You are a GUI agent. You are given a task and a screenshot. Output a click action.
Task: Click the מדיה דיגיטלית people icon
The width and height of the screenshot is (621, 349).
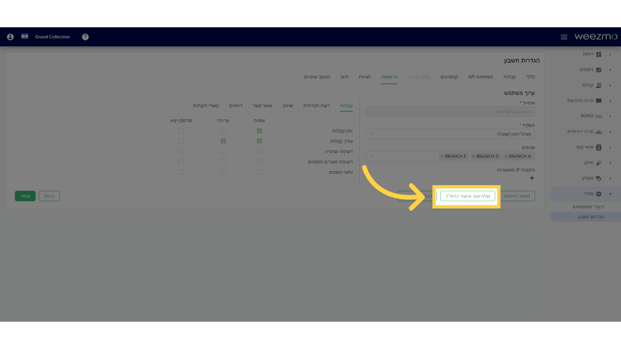599,132
